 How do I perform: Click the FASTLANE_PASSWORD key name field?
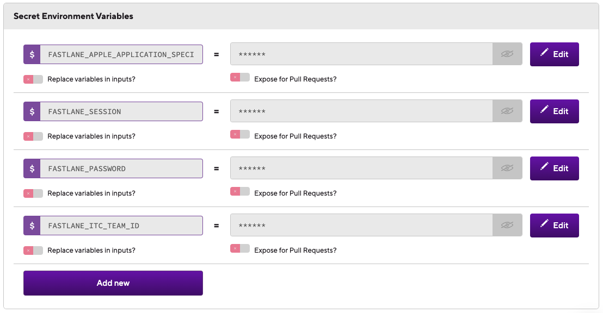tap(121, 168)
